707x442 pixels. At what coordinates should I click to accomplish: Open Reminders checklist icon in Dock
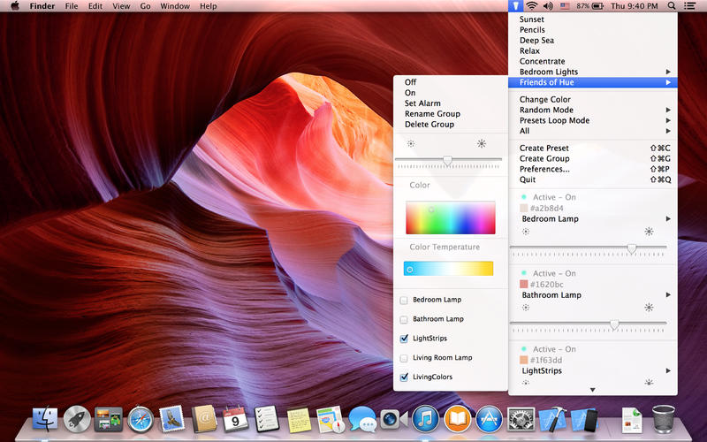[x=267, y=419]
